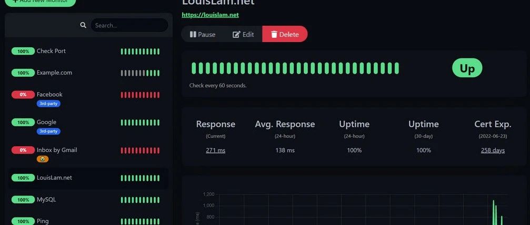This screenshot has height=225, width=530.
Task: Click the Edit button
Action: (x=243, y=34)
